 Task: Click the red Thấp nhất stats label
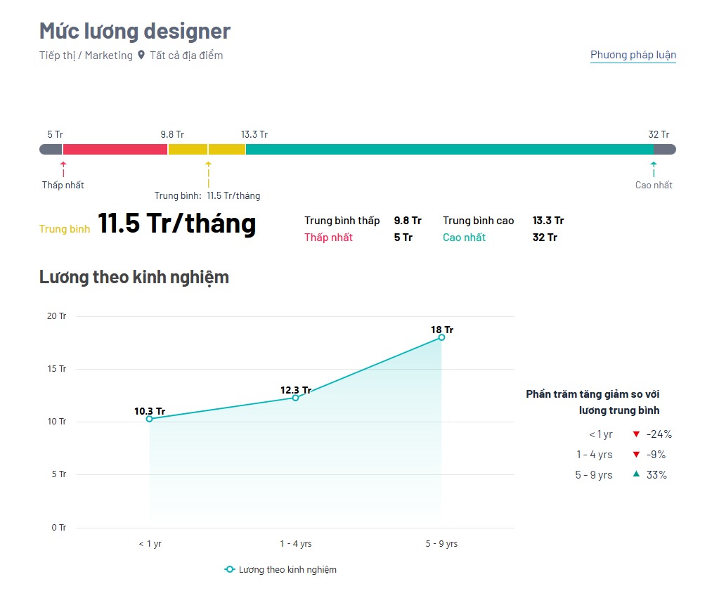point(329,238)
